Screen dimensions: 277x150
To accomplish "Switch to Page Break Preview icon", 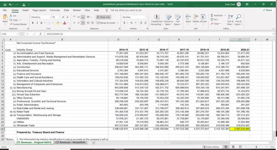I will pyautogui.click(x=240, y=147).
